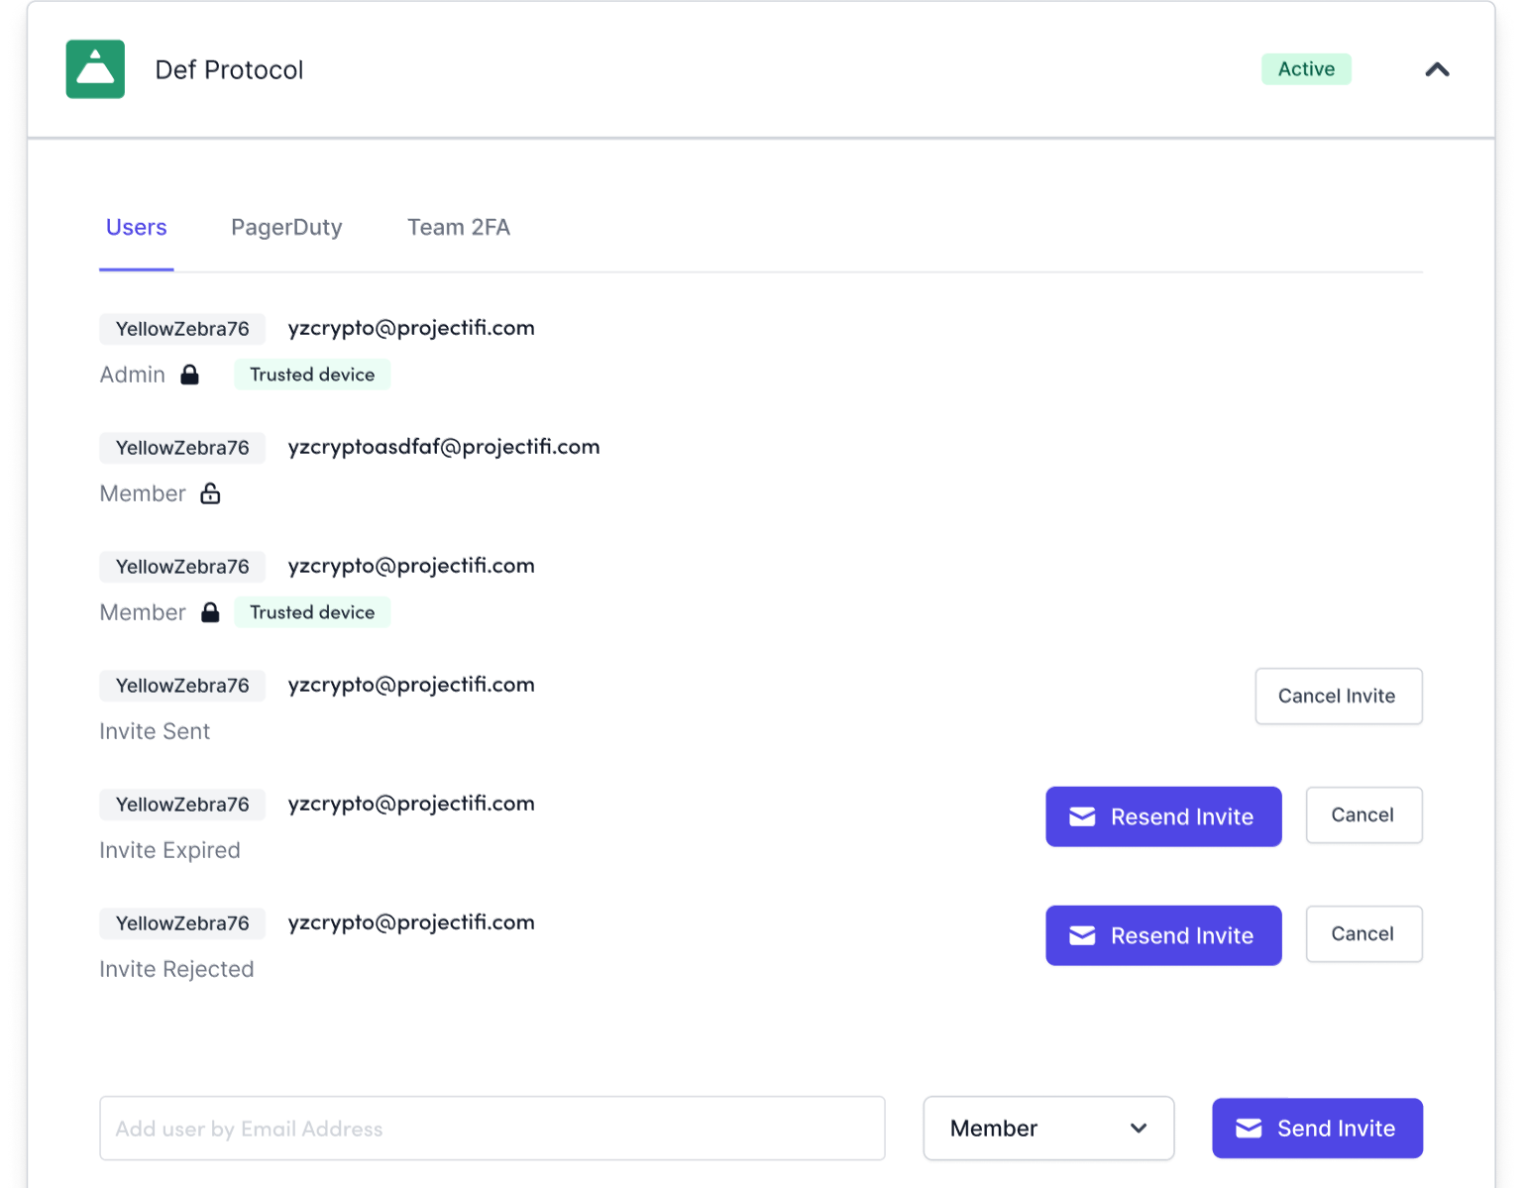Click Cancel Invite for the pending invite
The width and height of the screenshot is (1526, 1188).
1338,696
